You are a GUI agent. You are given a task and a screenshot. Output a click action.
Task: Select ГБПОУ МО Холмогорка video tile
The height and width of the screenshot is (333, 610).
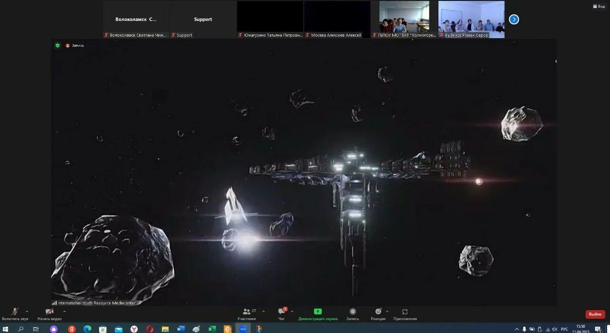pyautogui.click(x=404, y=19)
